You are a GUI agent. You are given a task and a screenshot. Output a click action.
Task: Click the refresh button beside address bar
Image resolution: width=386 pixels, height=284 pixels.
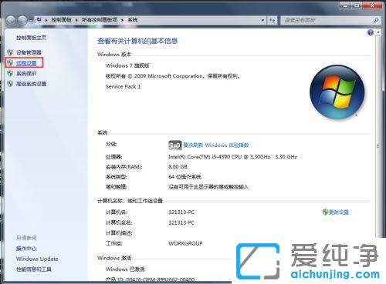(273, 20)
